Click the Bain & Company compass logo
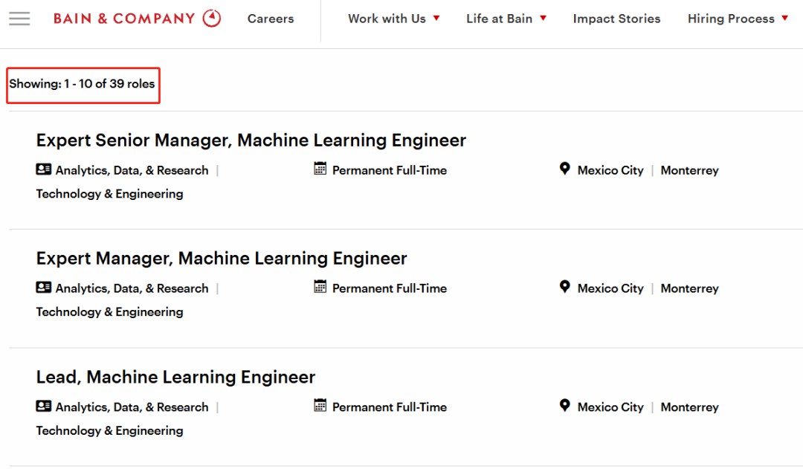The image size is (803, 469). tap(211, 19)
